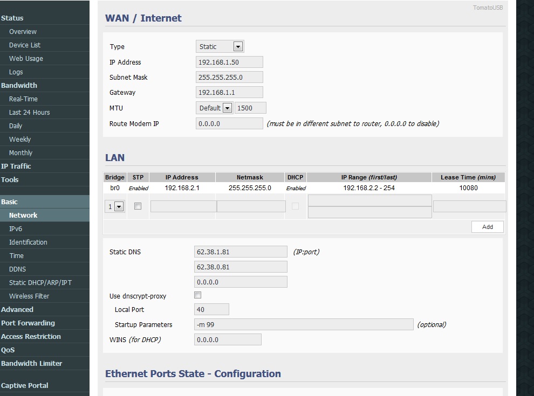Click br0 IP address 192.168.2.1
Viewport: 534px width, 396px height.
coord(182,188)
